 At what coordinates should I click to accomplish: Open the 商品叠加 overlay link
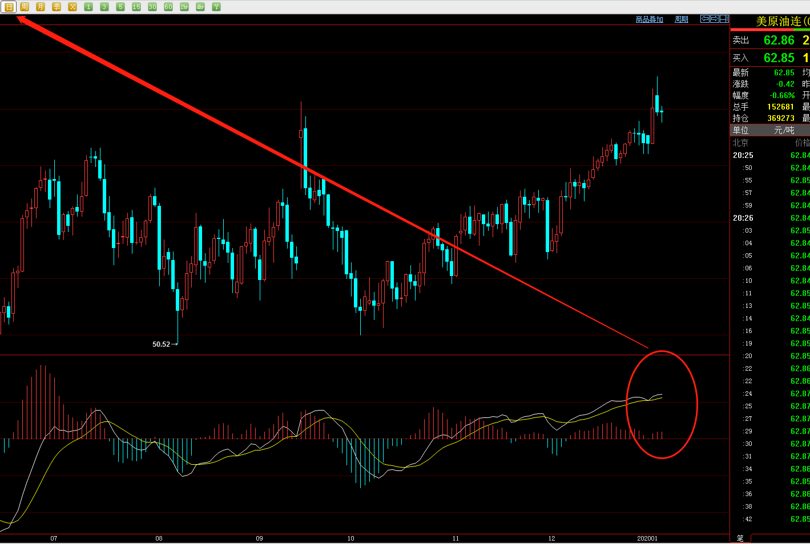[x=650, y=19]
